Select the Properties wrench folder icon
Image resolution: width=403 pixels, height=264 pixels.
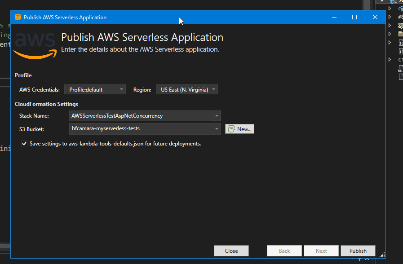pos(400,26)
